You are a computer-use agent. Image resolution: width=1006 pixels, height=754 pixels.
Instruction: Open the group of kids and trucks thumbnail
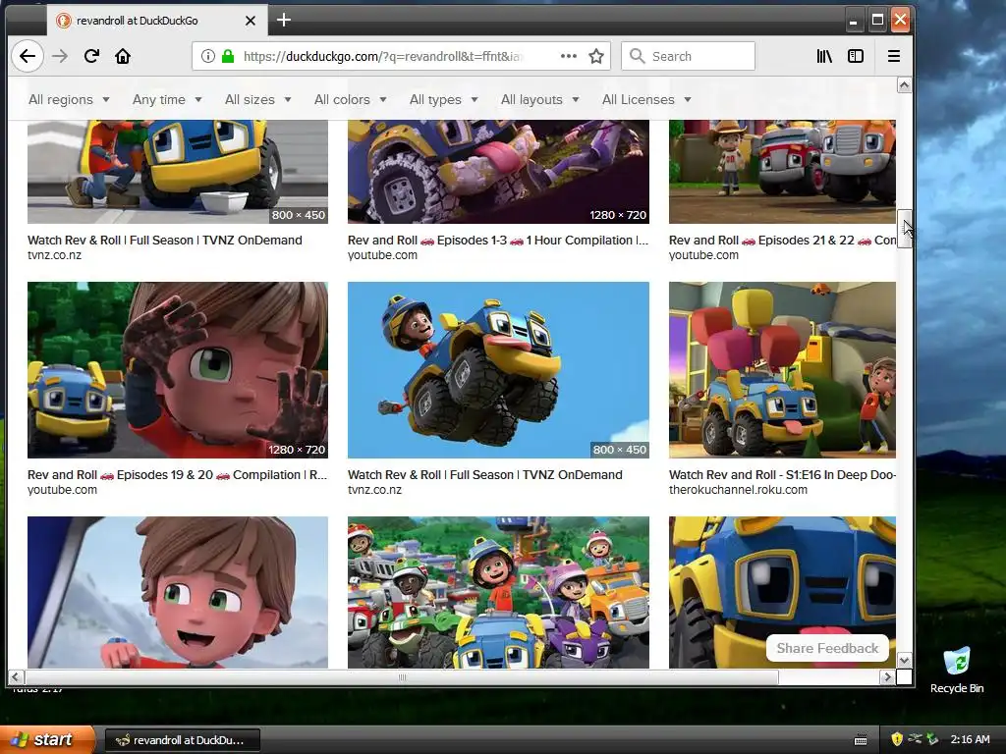pos(498,592)
